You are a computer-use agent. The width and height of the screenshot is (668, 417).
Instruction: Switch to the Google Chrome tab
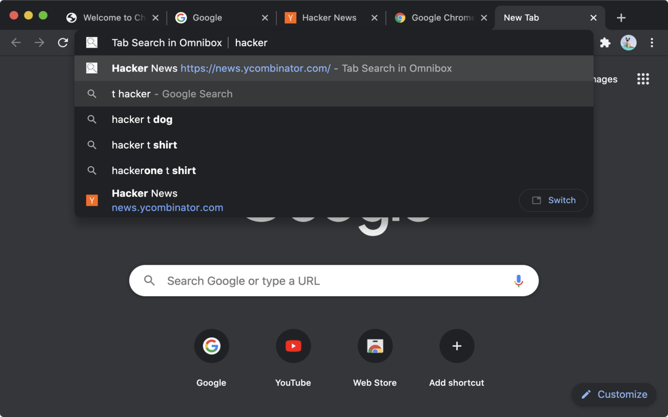[440, 18]
